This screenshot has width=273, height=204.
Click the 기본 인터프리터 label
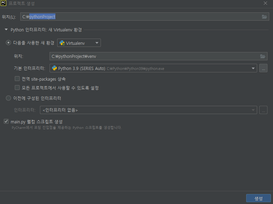[x=29, y=68]
